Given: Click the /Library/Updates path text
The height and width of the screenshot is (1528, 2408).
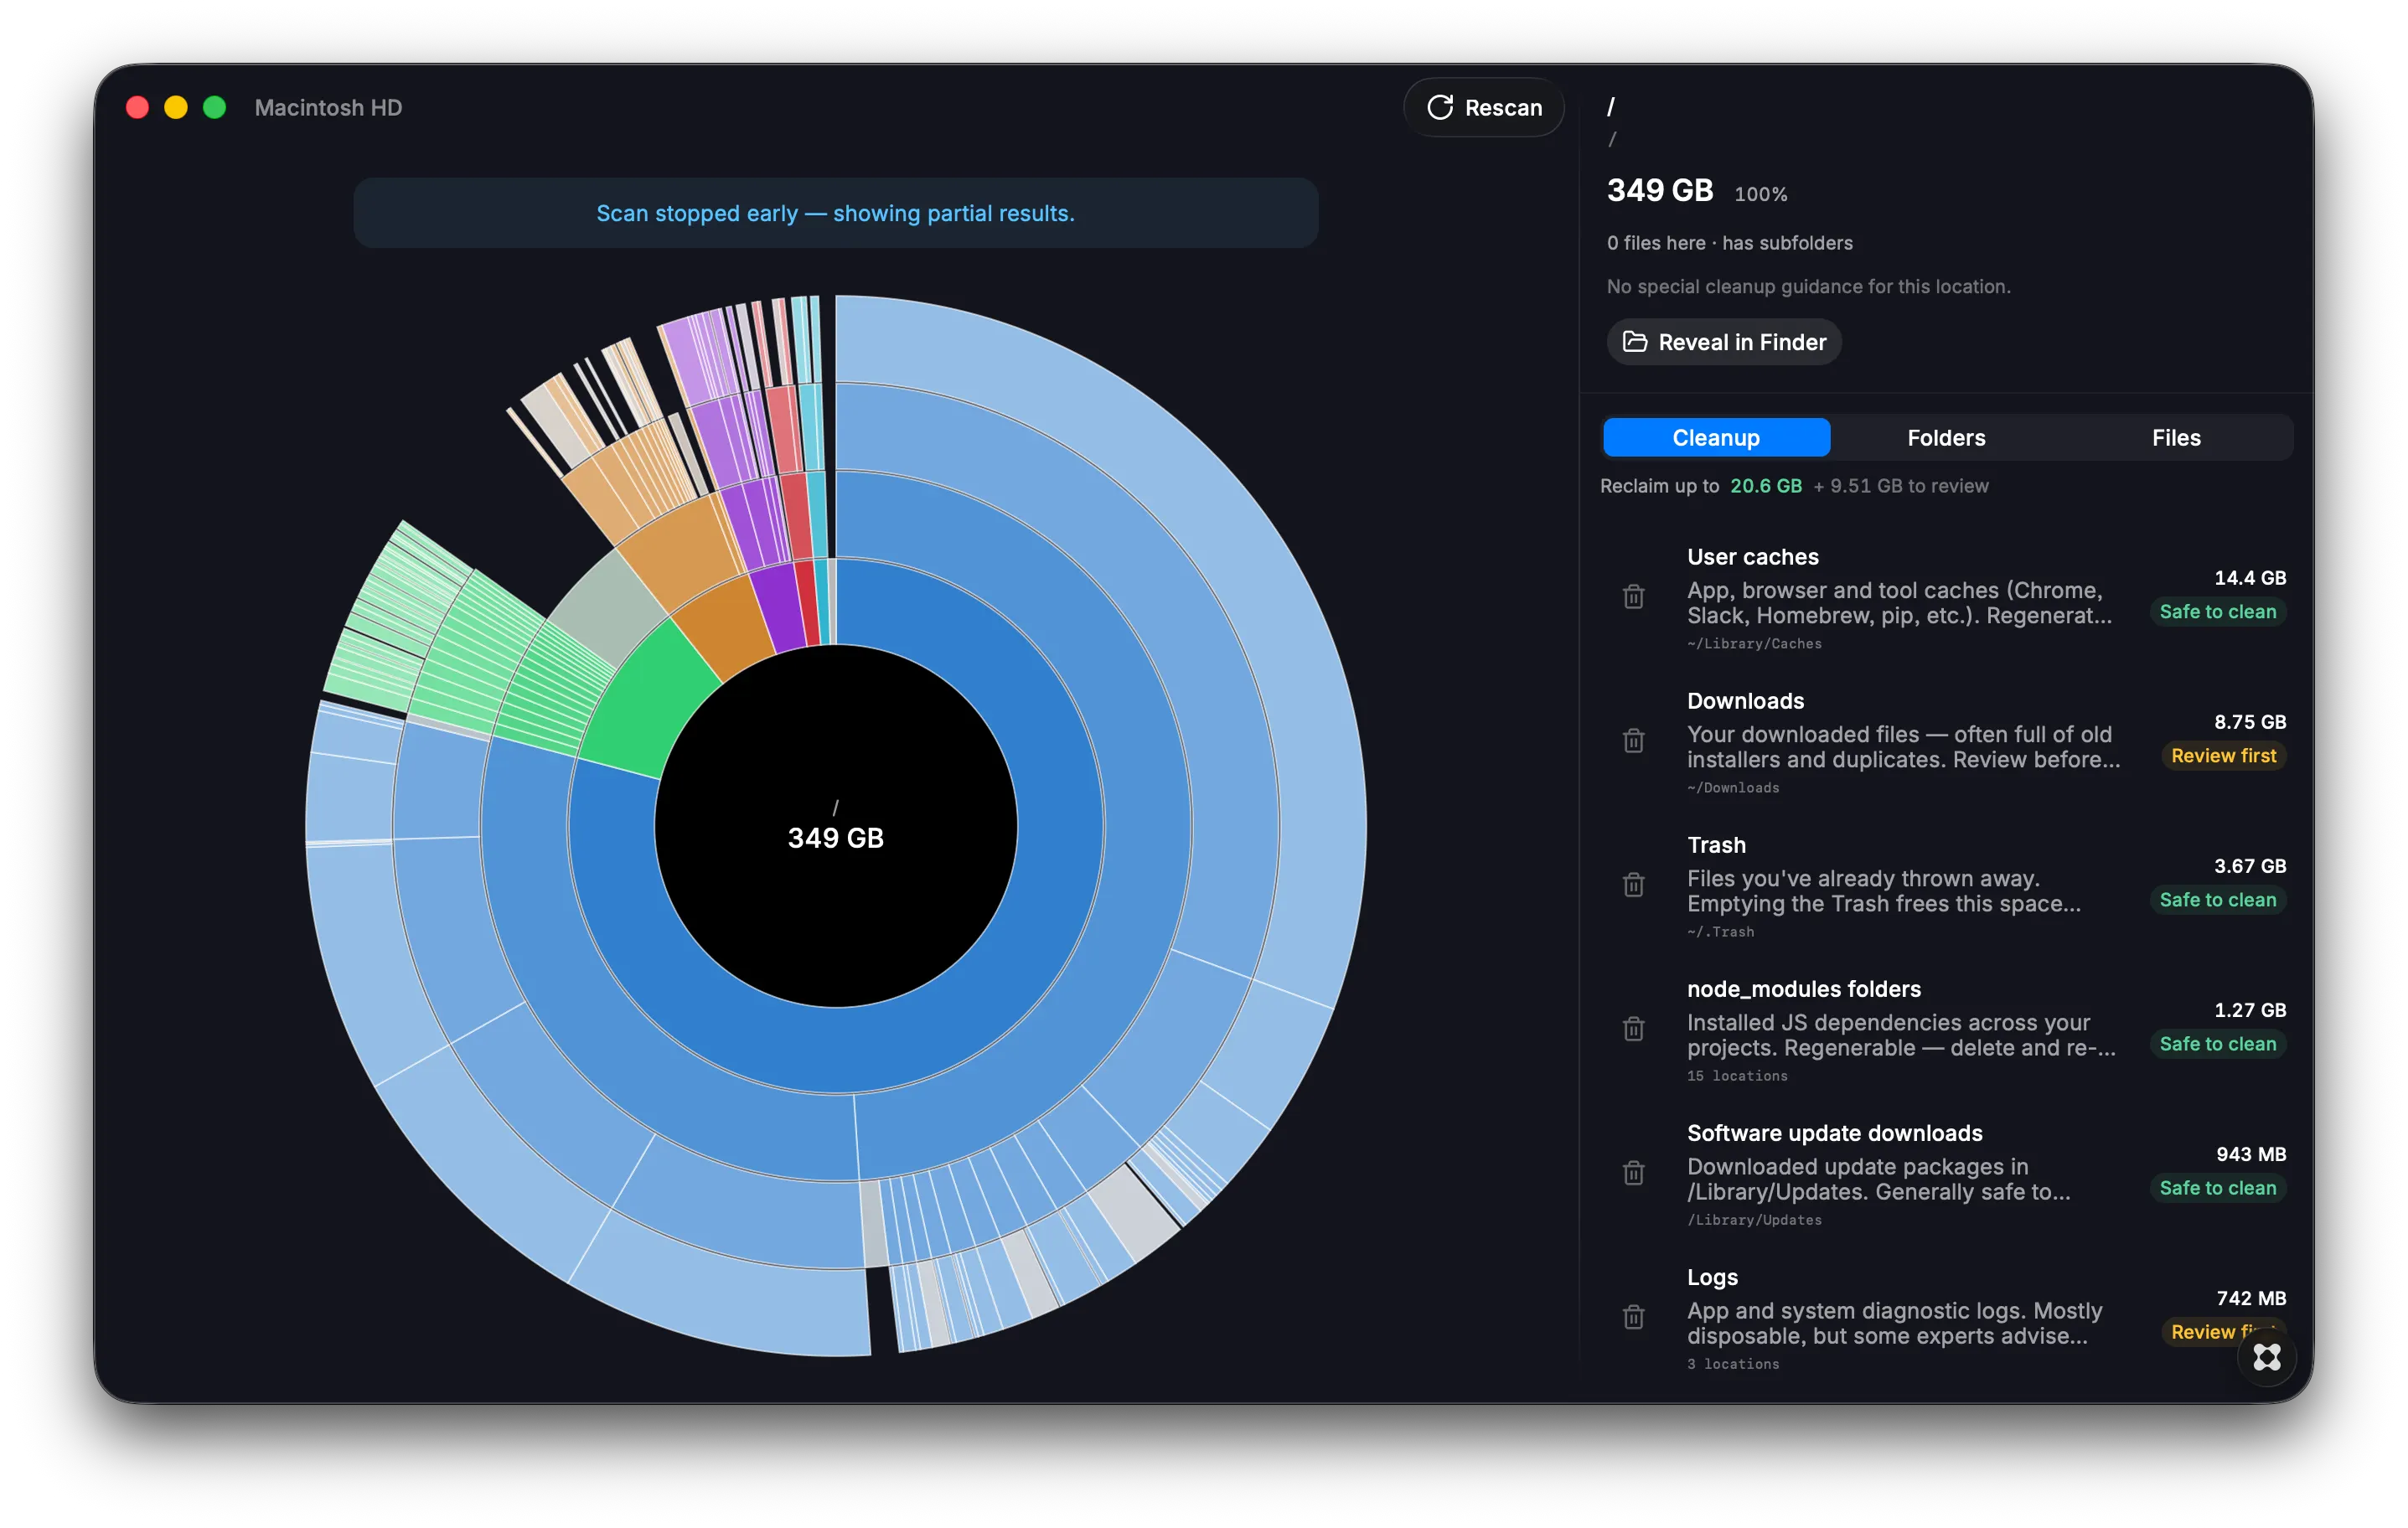Looking at the screenshot, I should point(1754,1220).
